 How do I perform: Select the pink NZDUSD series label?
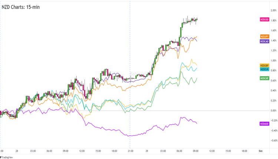pyautogui.click(x=264, y=19)
